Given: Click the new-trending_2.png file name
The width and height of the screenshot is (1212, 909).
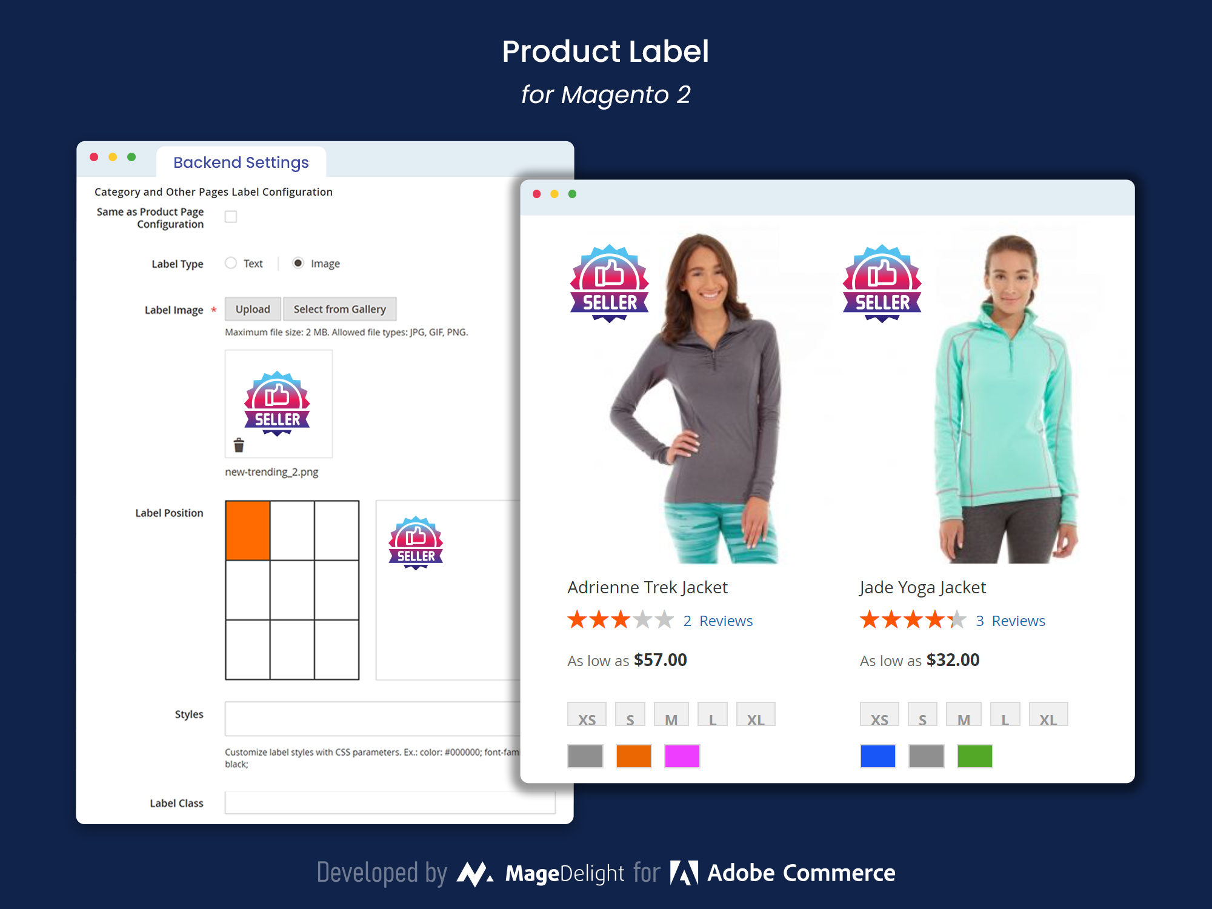Looking at the screenshot, I should 271,472.
